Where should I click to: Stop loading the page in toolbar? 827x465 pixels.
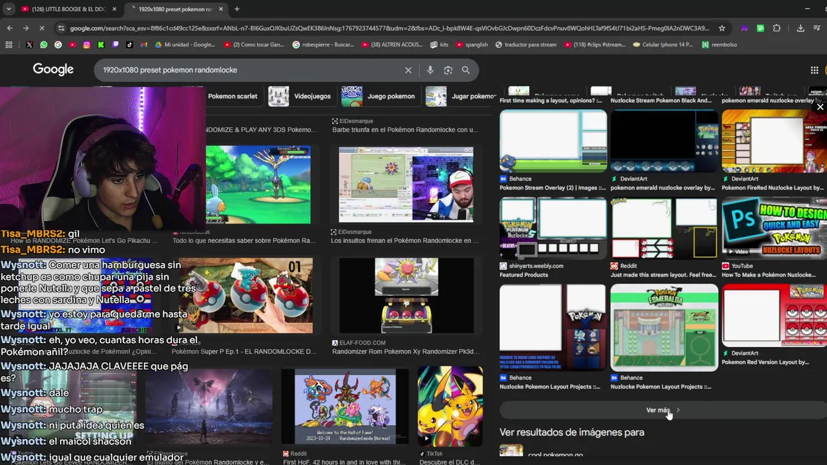coord(41,28)
